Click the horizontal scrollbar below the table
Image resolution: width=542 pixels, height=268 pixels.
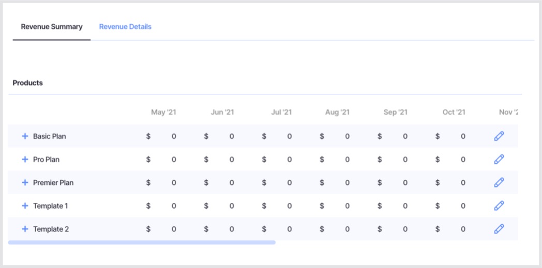142,242
